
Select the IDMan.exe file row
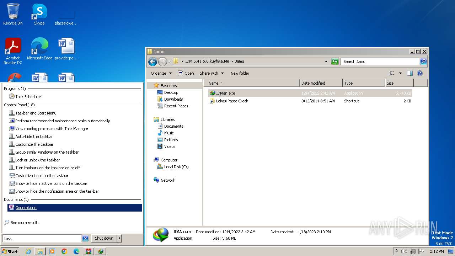pos(310,93)
